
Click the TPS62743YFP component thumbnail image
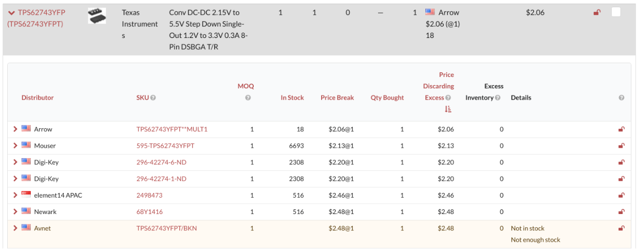click(x=97, y=16)
